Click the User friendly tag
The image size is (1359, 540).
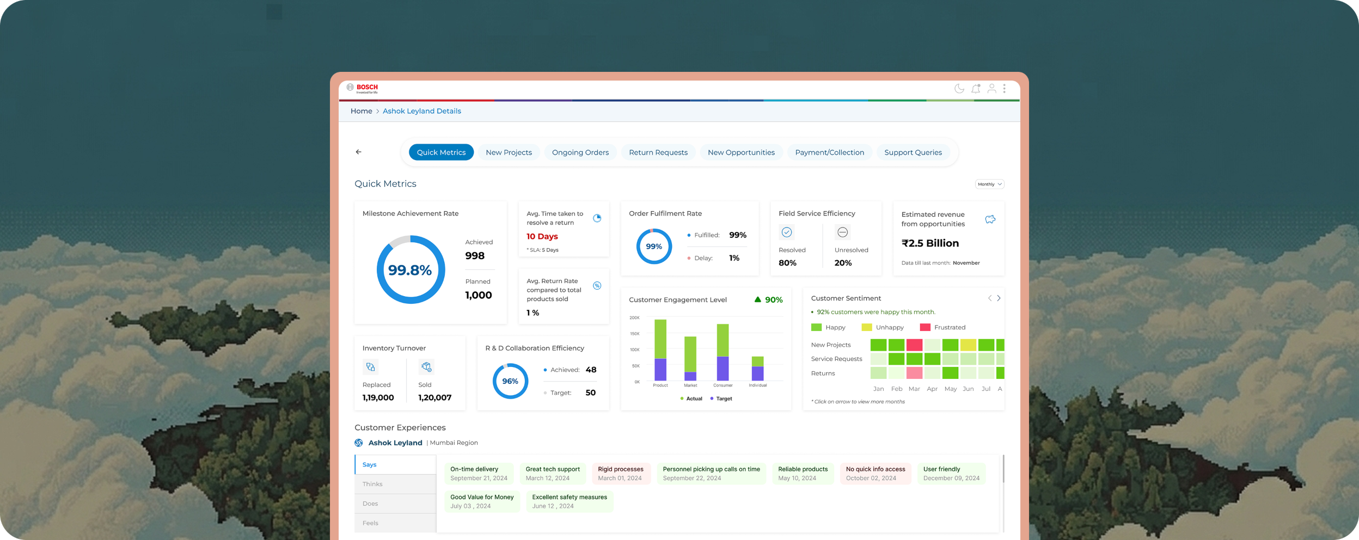click(x=951, y=474)
